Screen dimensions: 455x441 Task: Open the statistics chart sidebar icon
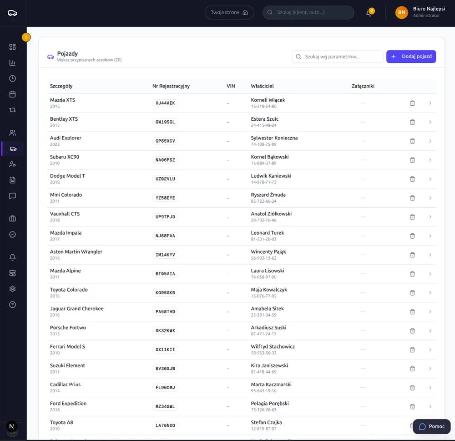click(12, 63)
